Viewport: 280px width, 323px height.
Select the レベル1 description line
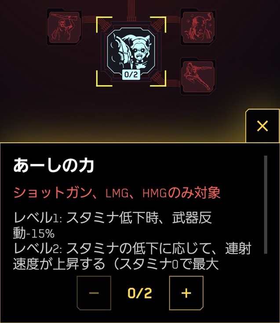click(x=113, y=218)
